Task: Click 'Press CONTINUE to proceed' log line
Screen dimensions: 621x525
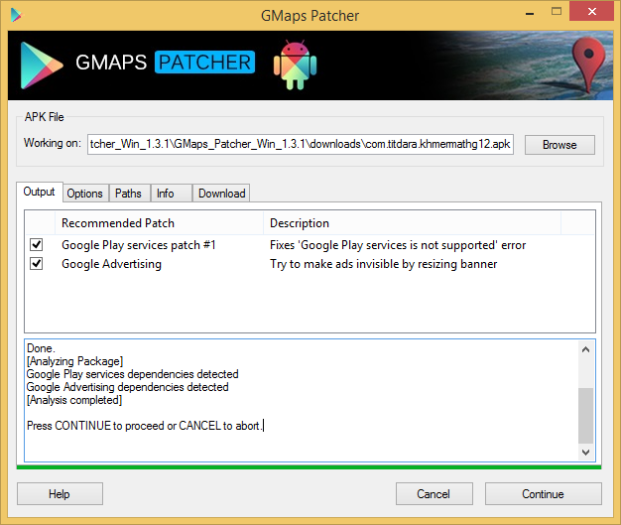Action: tap(144, 426)
